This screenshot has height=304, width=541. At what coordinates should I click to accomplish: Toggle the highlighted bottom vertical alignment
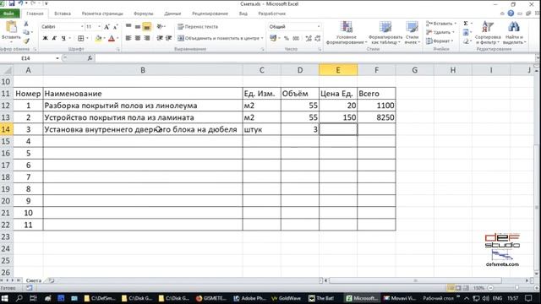[146, 26]
